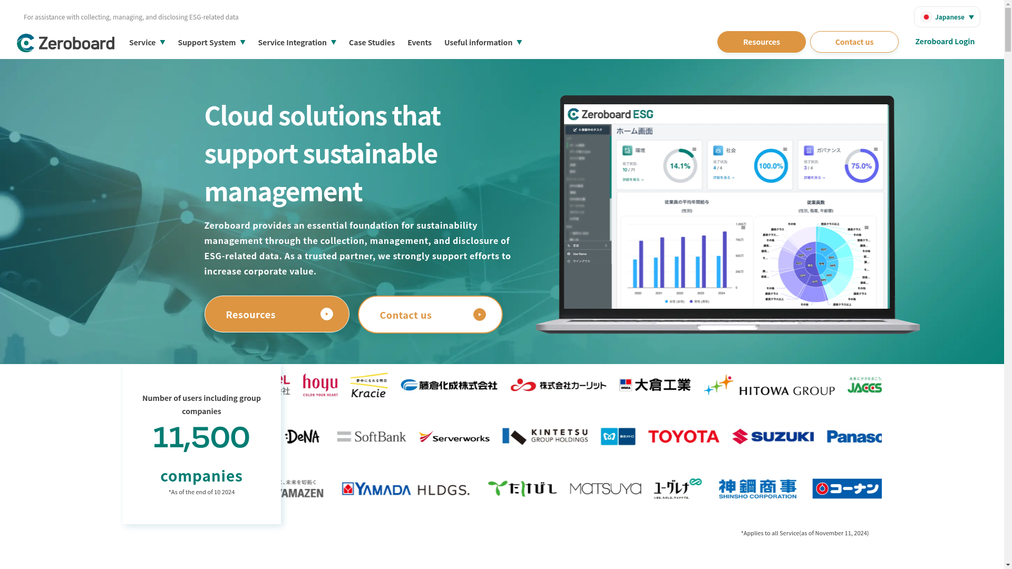
Task: Open the Service dropdown menu
Action: point(147,42)
